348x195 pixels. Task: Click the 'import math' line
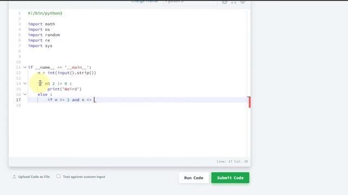coord(41,24)
